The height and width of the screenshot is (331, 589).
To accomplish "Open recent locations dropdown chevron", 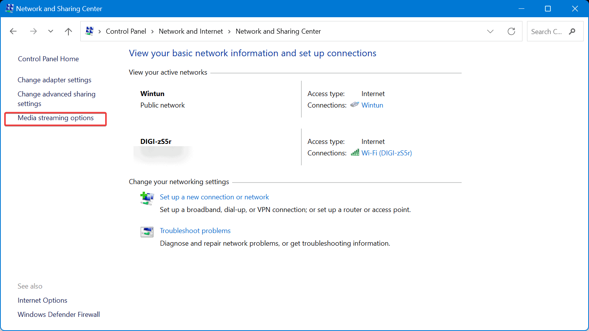I will coord(50,31).
